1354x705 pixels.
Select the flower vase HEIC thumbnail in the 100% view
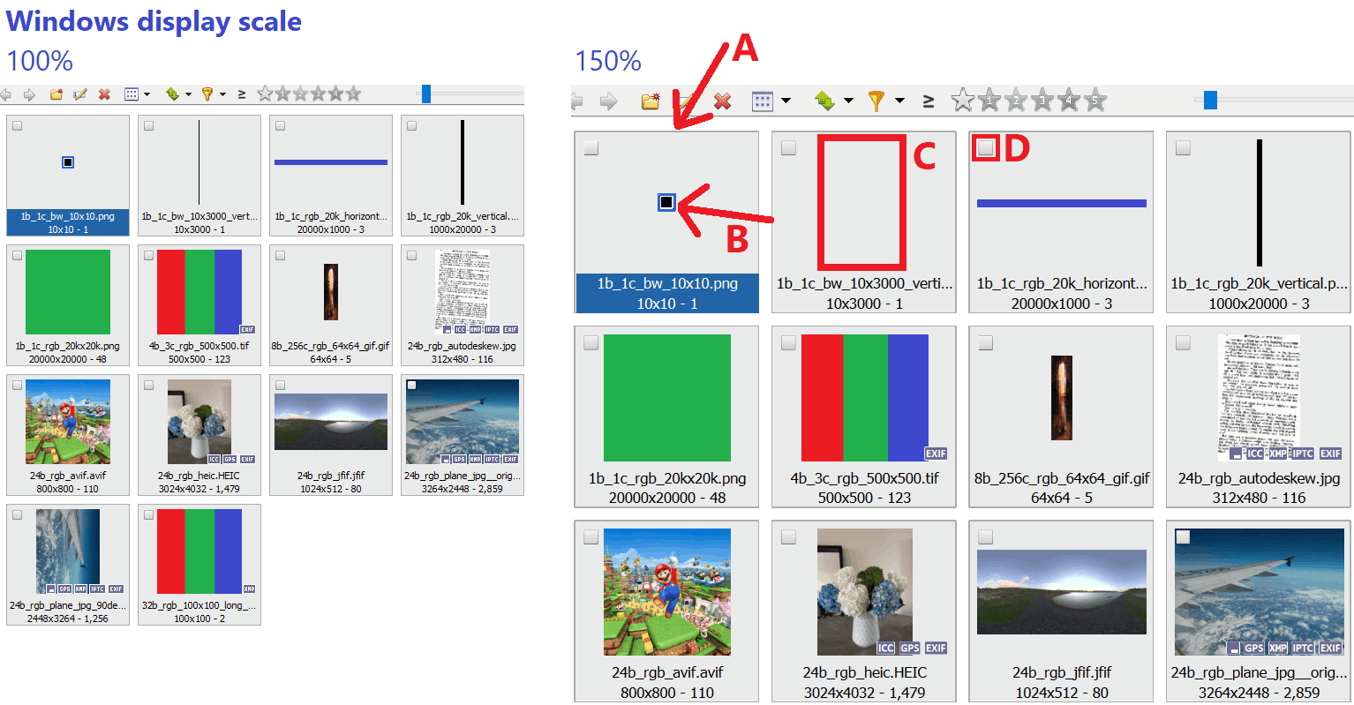[199, 422]
